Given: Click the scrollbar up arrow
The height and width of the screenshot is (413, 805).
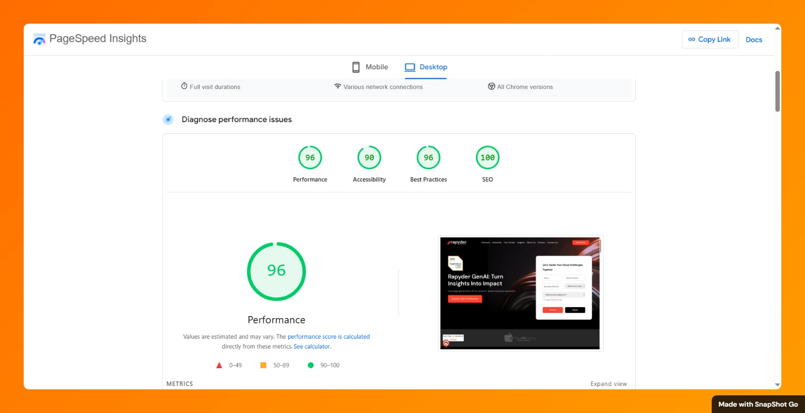Looking at the screenshot, I should click(777, 28).
